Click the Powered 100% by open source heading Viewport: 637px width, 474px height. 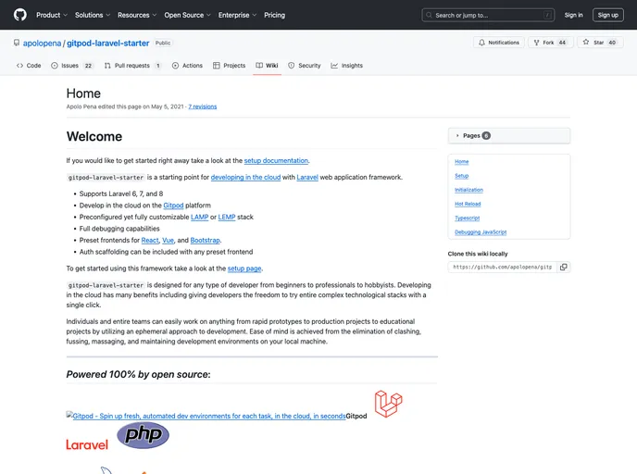pyautogui.click(x=139, y=375)
